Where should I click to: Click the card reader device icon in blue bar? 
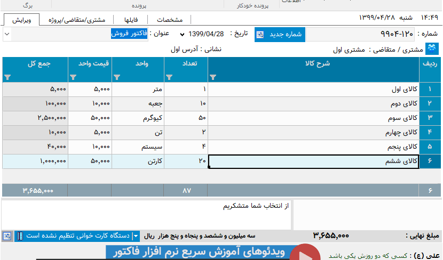[x=20, y=236]
